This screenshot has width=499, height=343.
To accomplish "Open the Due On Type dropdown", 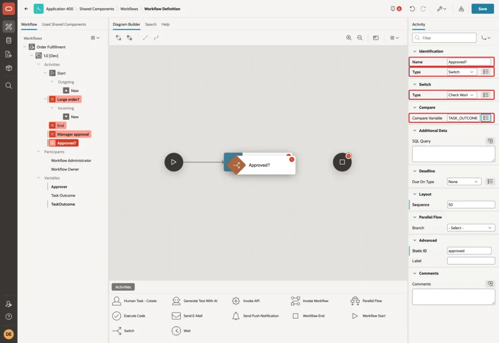I will tap(464, 182).
